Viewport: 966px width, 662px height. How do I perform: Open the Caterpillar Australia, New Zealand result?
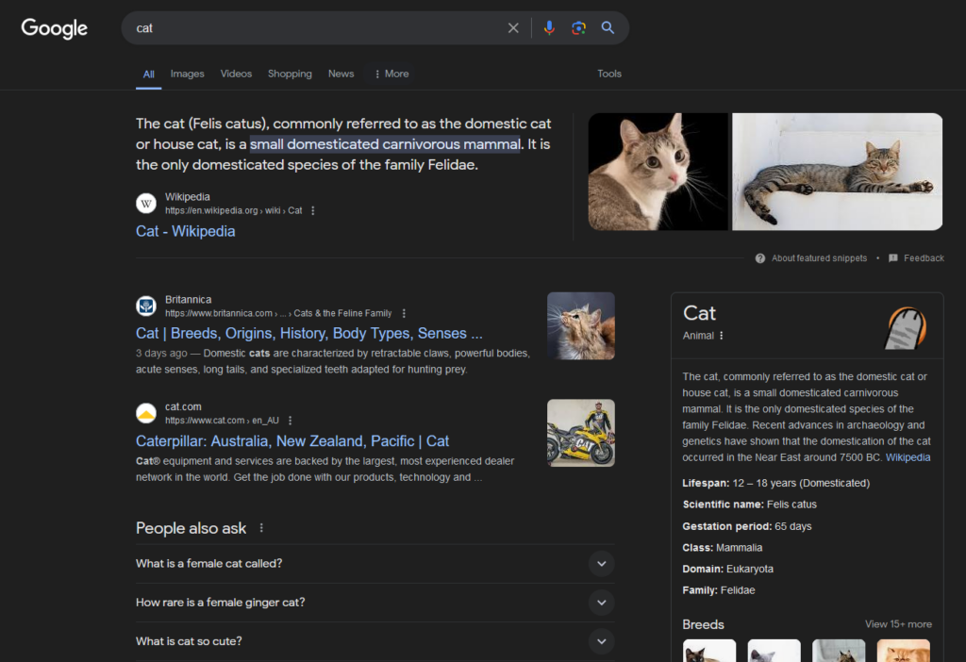click(292, 441)
